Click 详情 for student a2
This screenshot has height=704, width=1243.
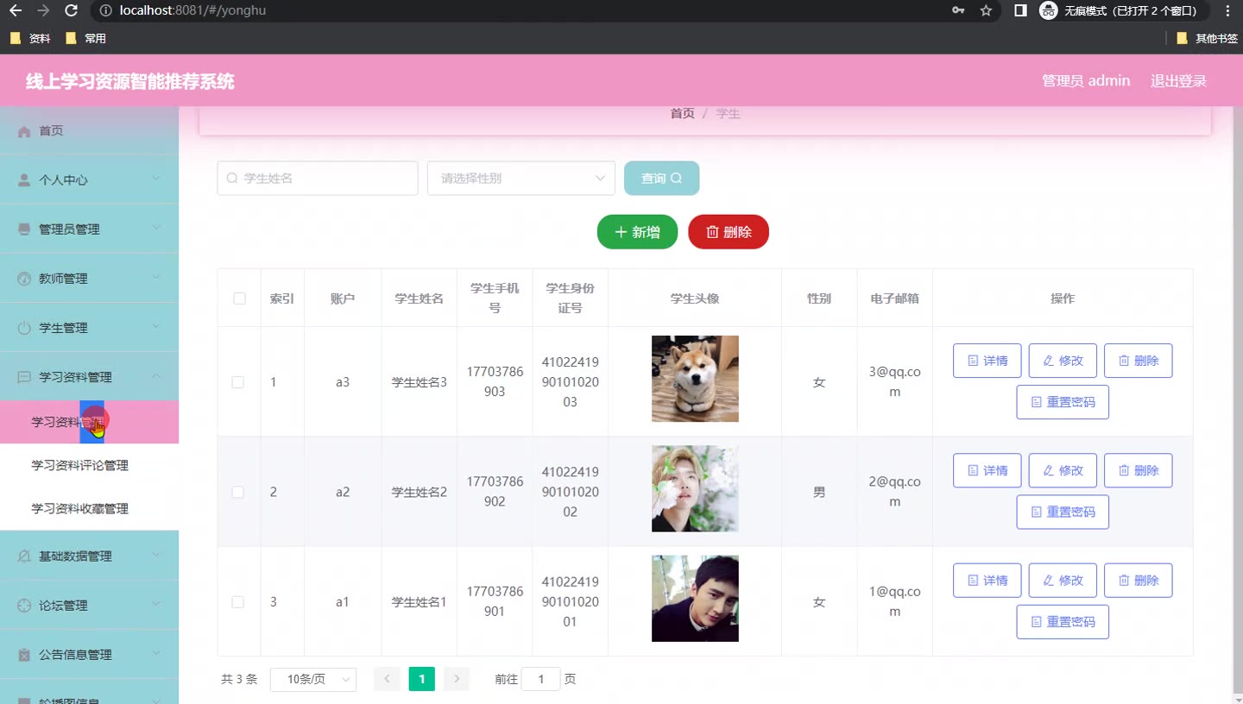point(987,470)
